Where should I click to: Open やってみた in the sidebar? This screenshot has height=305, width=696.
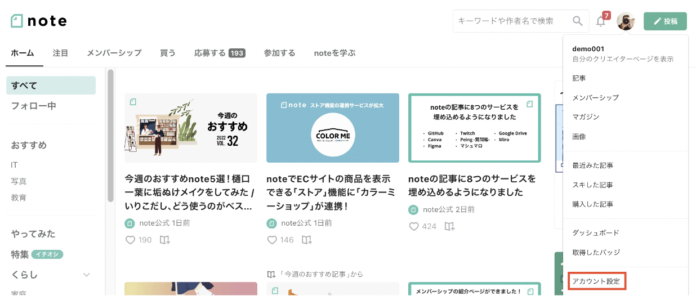(33, 234)
